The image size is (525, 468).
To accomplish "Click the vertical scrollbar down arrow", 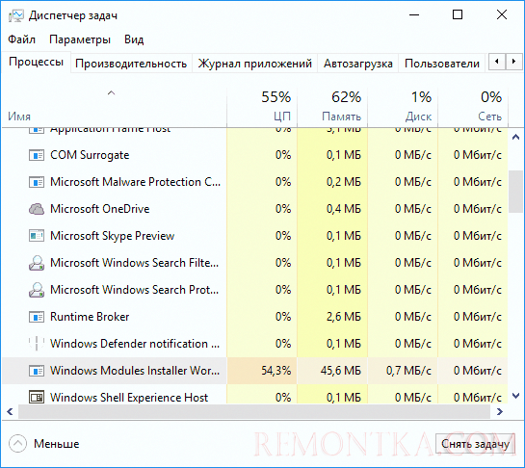I will (x=516, y=397).
